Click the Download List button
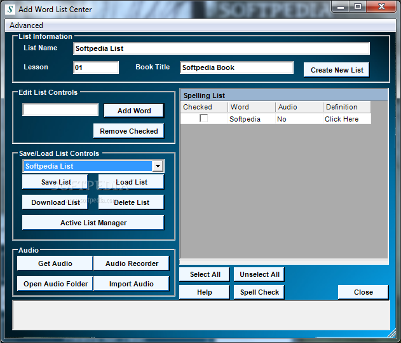This screenshot has height=343, width=401. [x=55, y=202]
